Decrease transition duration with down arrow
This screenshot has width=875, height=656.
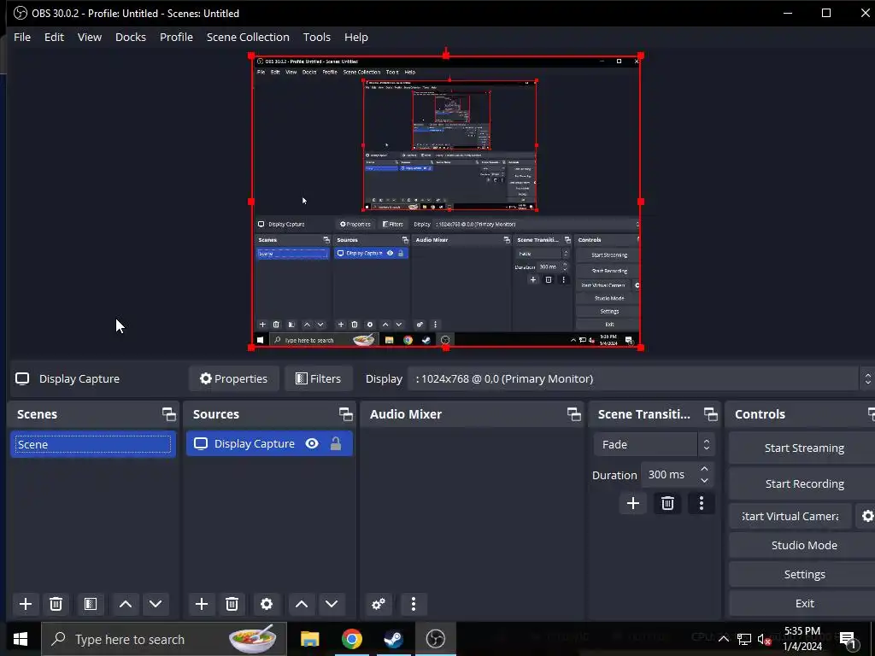(704, 481)
